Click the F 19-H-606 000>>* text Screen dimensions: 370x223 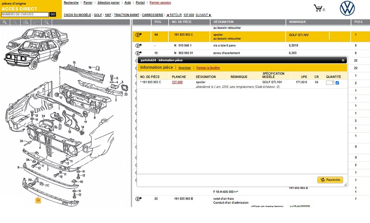[226, 192]
